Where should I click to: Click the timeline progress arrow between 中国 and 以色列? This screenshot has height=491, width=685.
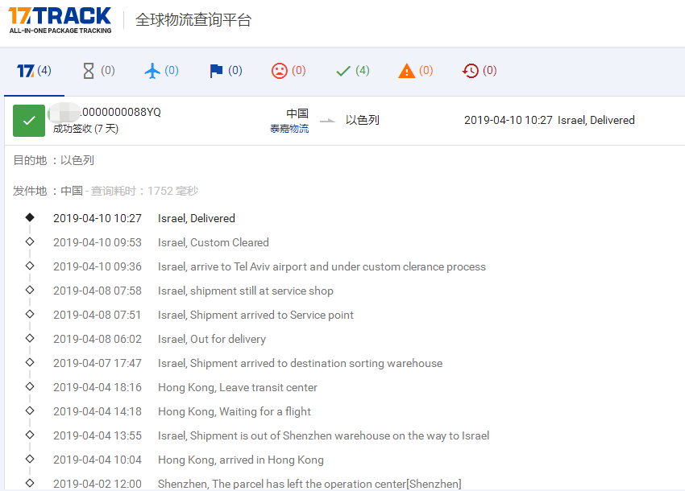327,121
